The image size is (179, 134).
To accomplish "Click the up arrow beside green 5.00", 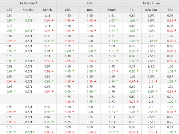I will (74, 91).
